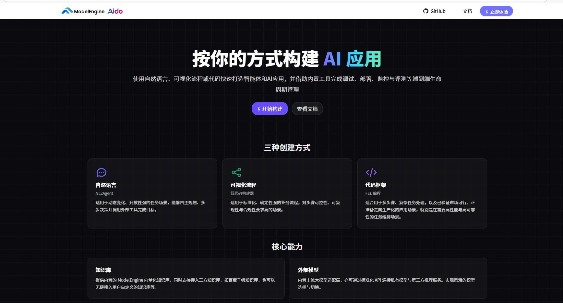Select the Aido brand logo
Screen dimensions: 563x303
click(115, 11)
